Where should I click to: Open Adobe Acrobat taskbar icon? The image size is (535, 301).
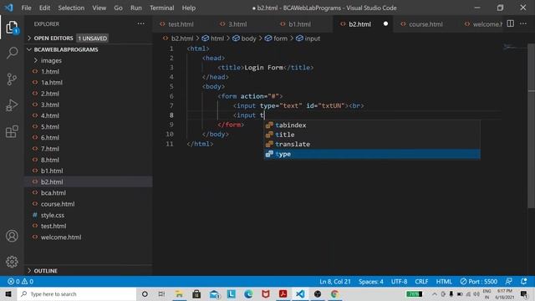point(283,293)
